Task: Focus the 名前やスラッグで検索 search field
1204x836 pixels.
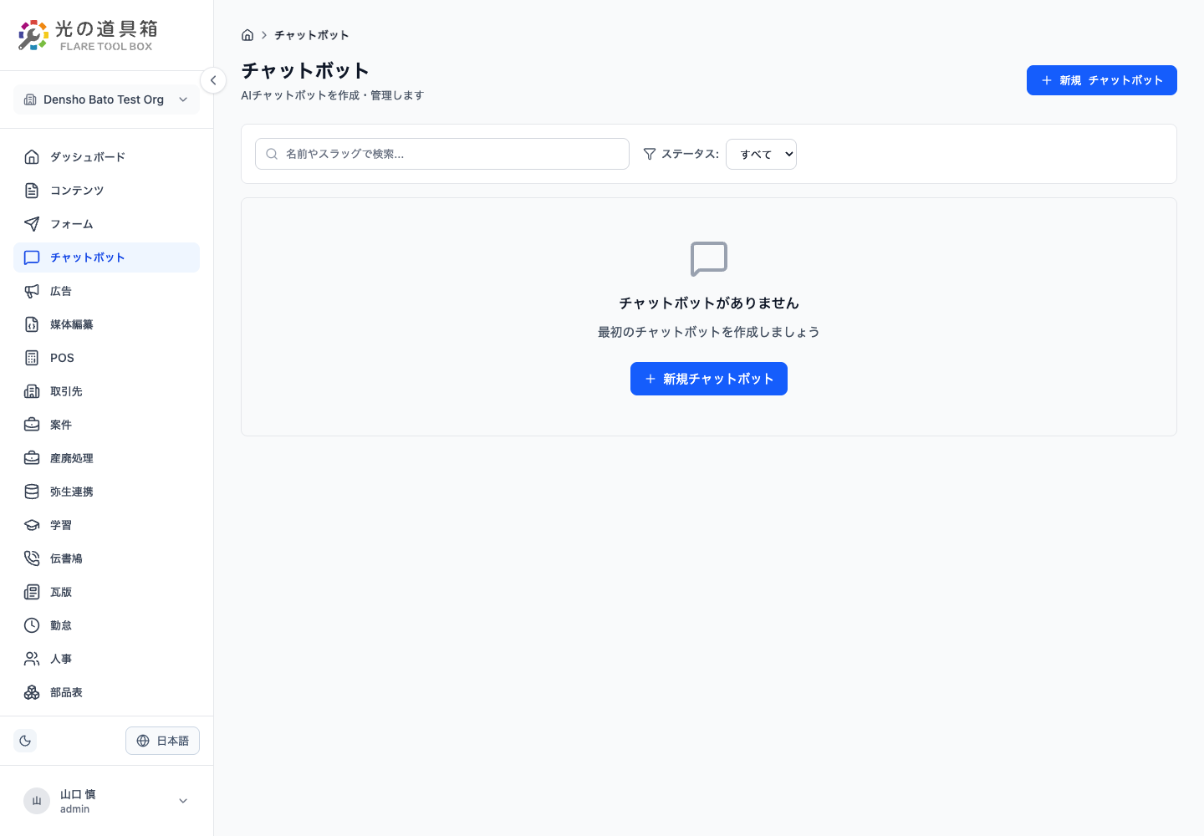Action: [442, 154]
